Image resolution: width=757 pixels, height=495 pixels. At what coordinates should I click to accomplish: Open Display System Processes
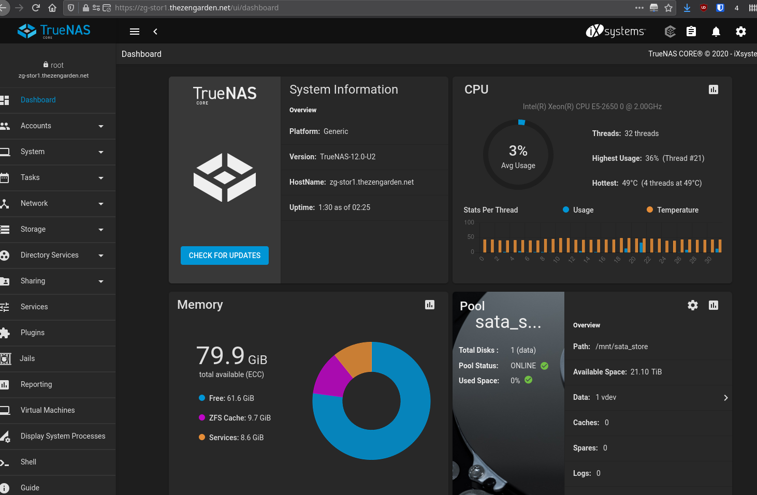point(57,437)
